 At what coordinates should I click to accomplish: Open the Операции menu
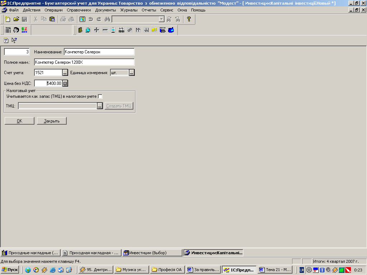click(x=54, y=10)
